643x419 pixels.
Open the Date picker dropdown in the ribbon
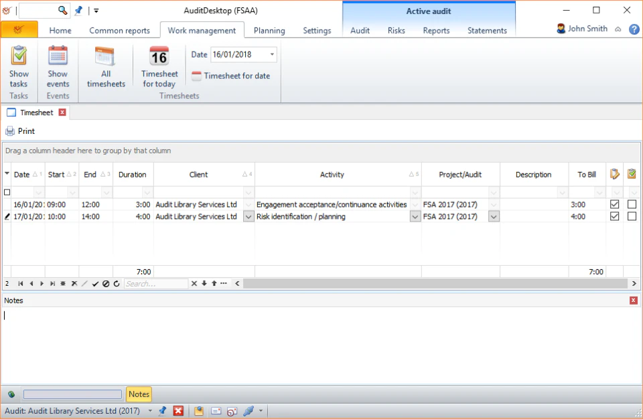coord(271,54)
